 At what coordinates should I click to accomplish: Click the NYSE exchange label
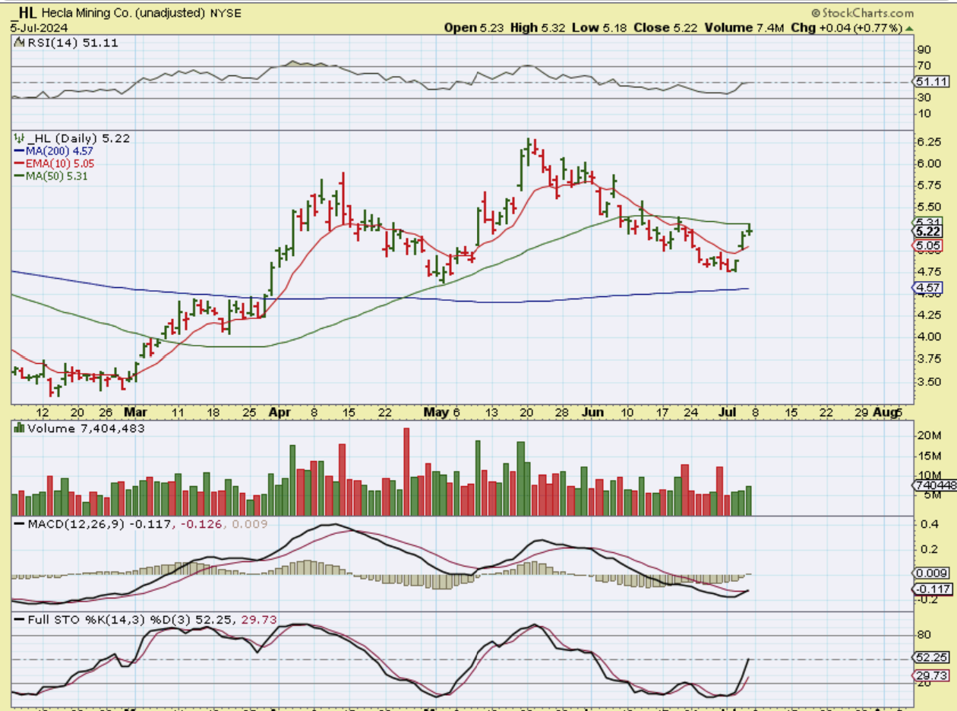point(224,13)
